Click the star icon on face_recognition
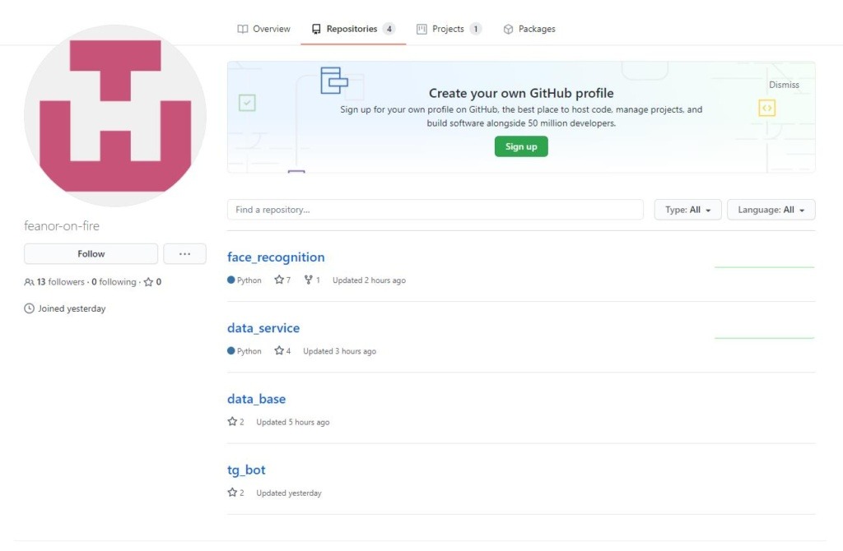Viewport: 843px width, 551px height. pos(279,280)
